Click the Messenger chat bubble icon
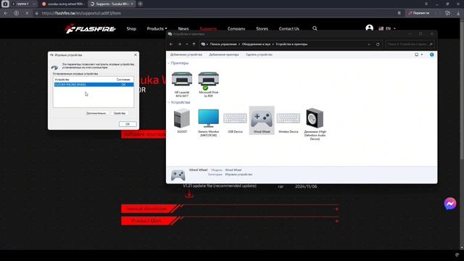Screen dimensions: 464x261 coord(449,204)
